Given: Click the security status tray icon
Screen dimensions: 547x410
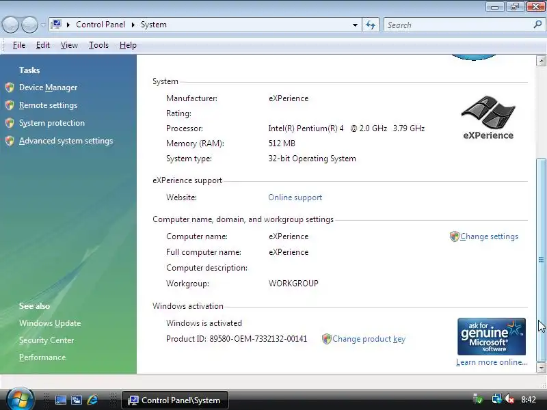Looking at the screenshot, I should click(478, 399).
